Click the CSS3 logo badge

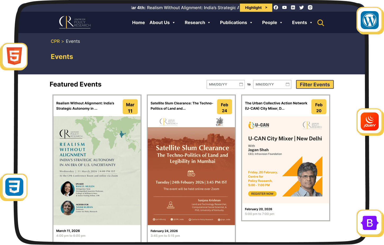pos(14,187)
